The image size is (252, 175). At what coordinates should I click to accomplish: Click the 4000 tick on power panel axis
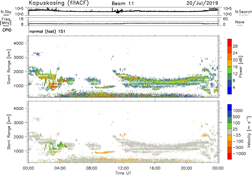click(x=19, y=43)
